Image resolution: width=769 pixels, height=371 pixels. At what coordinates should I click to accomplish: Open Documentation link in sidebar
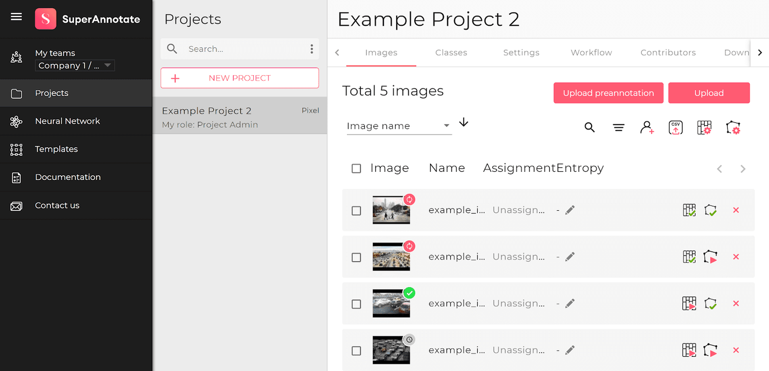76,177
